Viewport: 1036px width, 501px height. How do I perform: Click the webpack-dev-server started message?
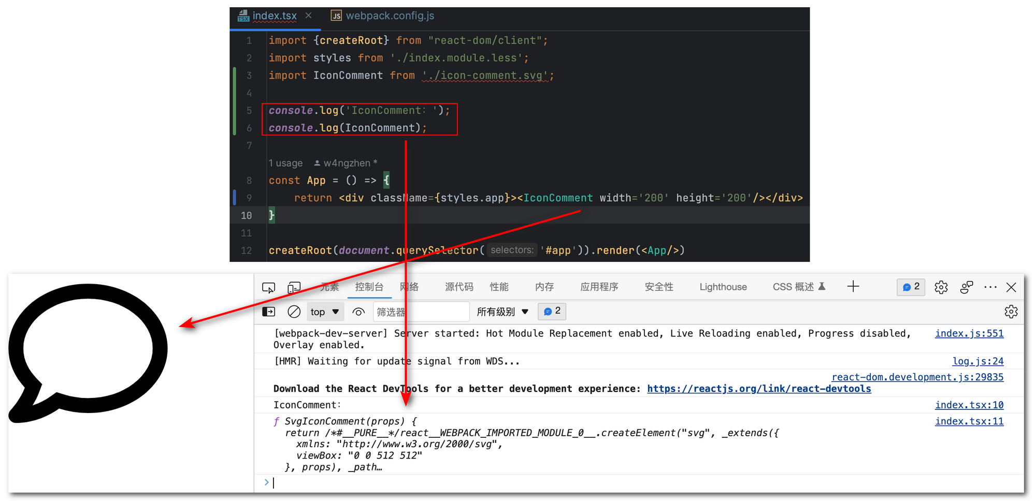pos(592,339)
